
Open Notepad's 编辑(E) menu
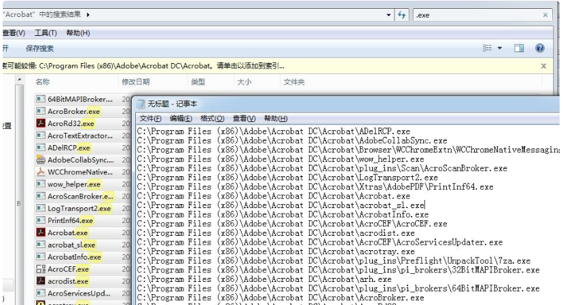181,119
